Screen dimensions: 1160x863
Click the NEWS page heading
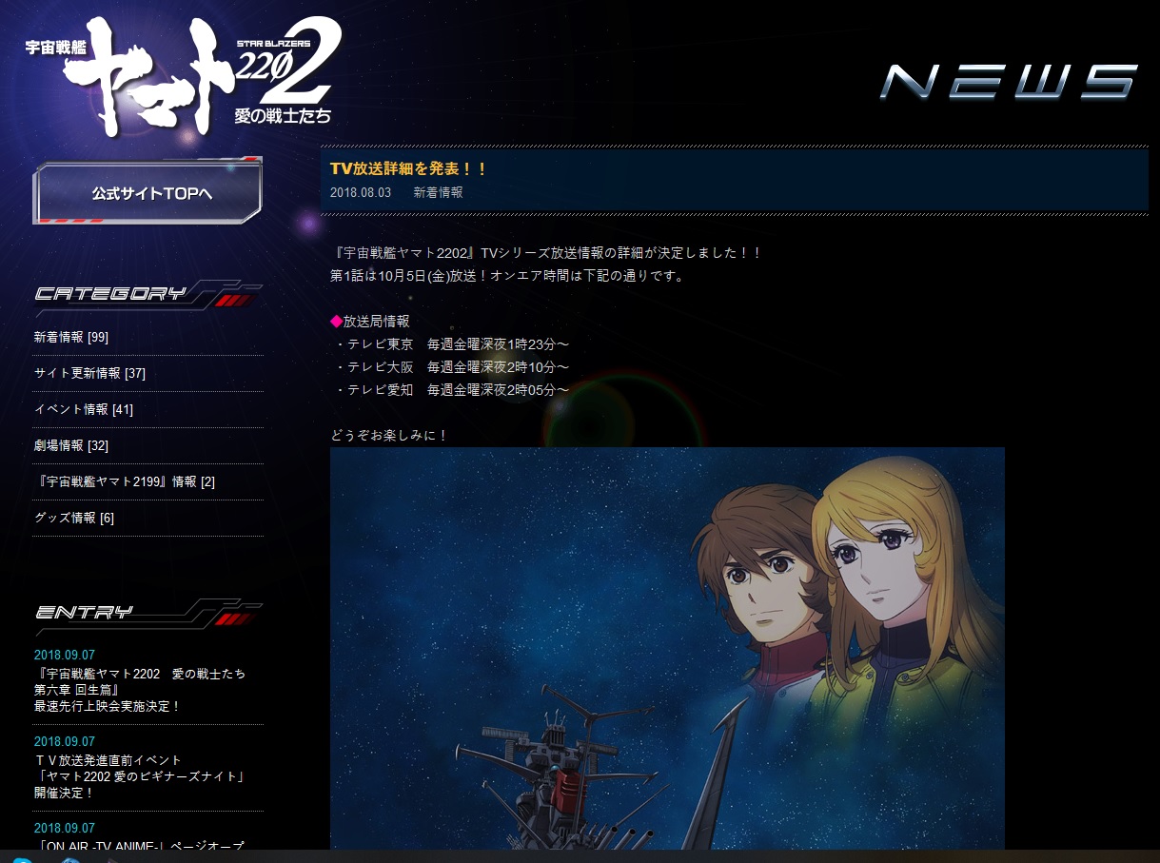pyautogui.click(x=1009, y=82)
